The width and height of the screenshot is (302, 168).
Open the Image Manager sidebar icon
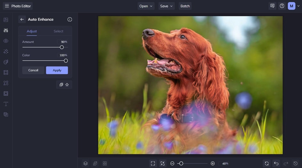click(6, 20)
